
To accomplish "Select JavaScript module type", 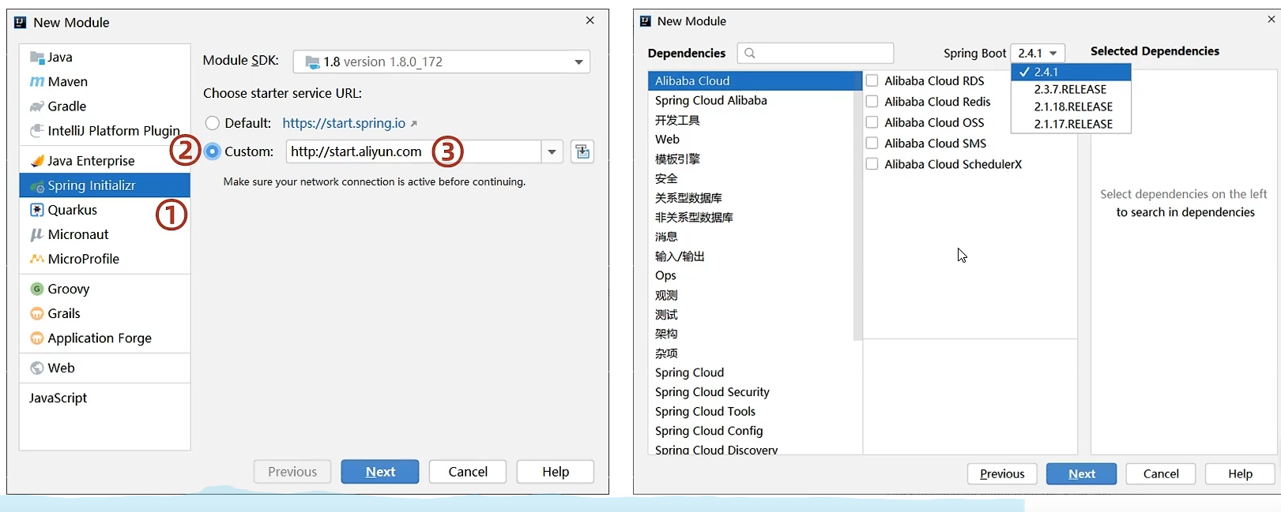I will tap(104, 398).
